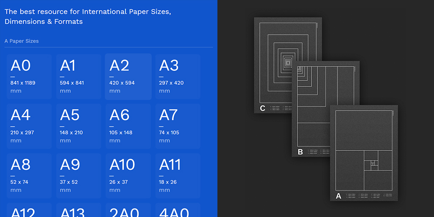Screen dimensions: 434x217
Task: Choose the A10 paper size card
Action: [x=128, y=176]
